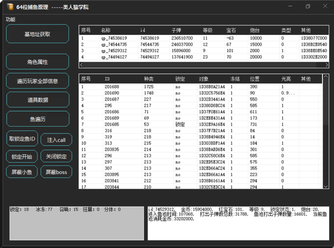Start the 鱼遍历 fish traversal
The image size is (334, 248).
37,118
